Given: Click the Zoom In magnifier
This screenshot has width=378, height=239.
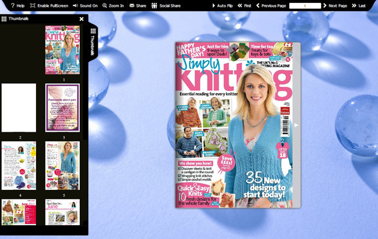Looking at the screenshot, I should (x=113, y=5).
